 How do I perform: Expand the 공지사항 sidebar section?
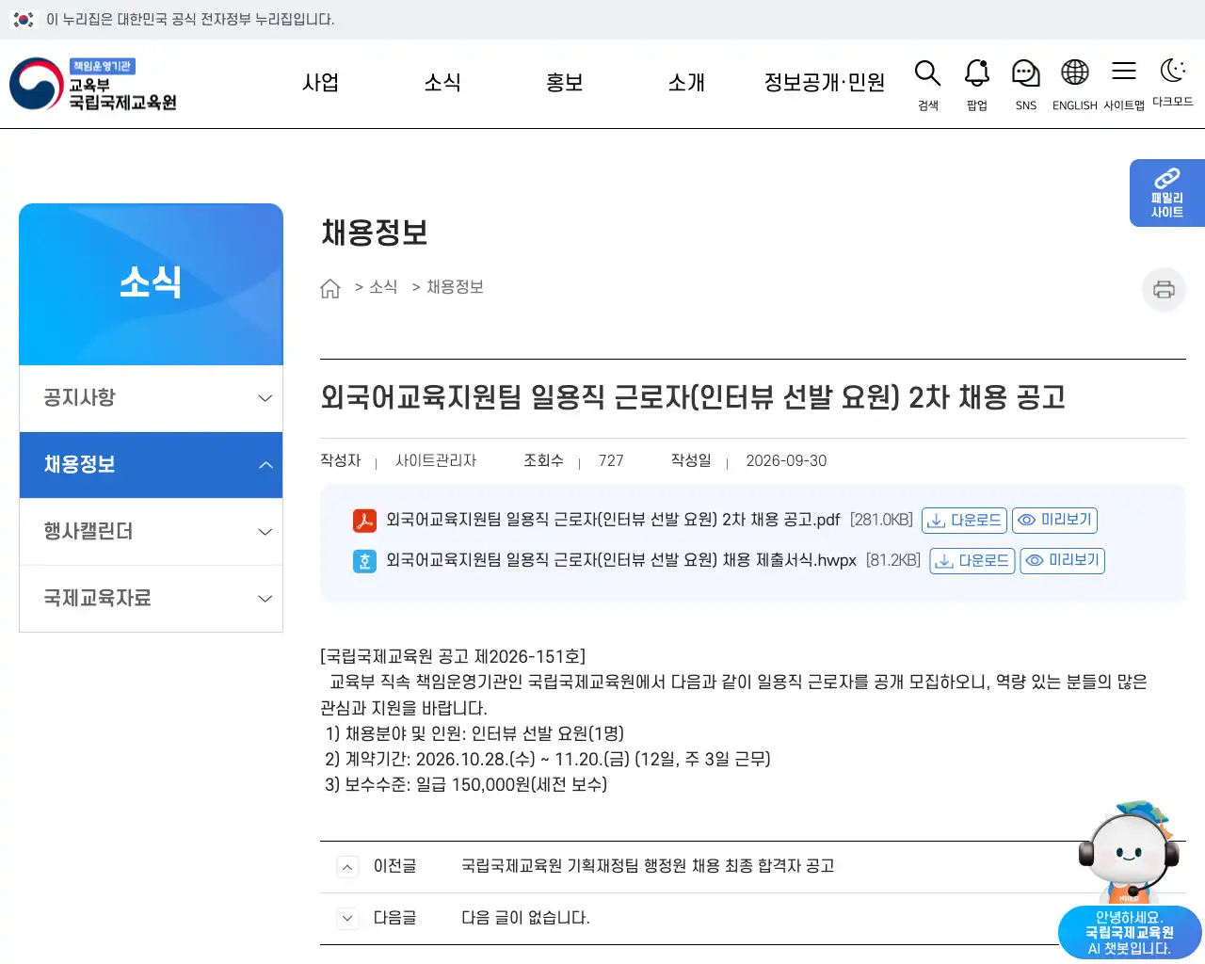coord(151,398)
